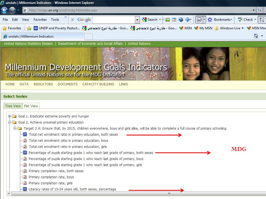This screenshot has width=266, height=199.
Task: Collapse the Goal 2 tree node
Action: pyautogui.click(x=9, y=122)
